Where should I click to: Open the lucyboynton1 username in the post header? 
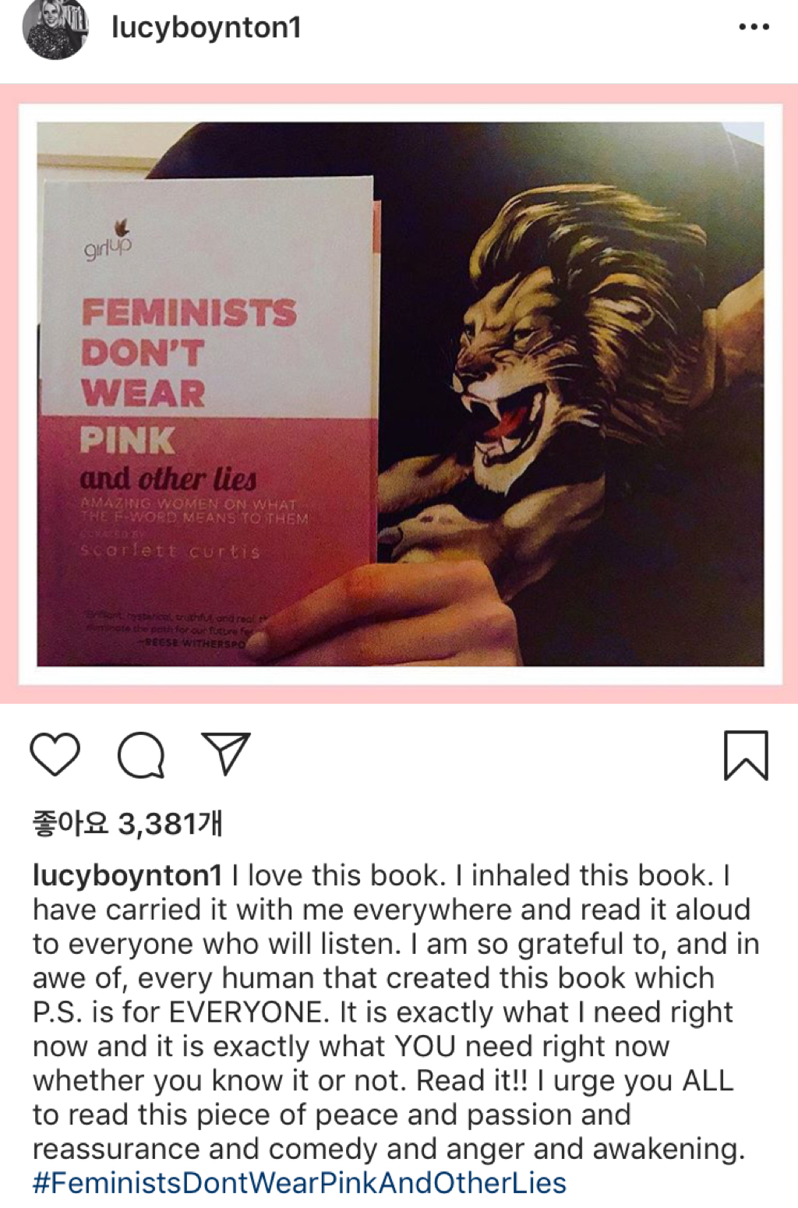coord(206,28)
